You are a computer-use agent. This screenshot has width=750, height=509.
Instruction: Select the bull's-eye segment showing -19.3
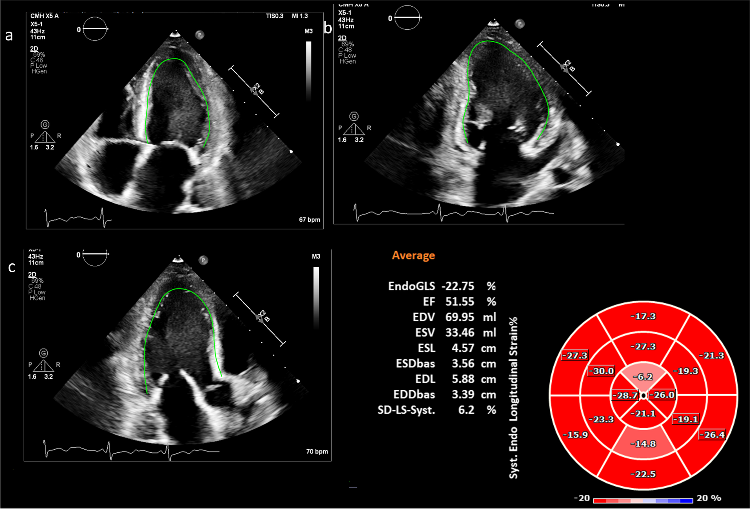pyautogui.click(x=685, y=371)
